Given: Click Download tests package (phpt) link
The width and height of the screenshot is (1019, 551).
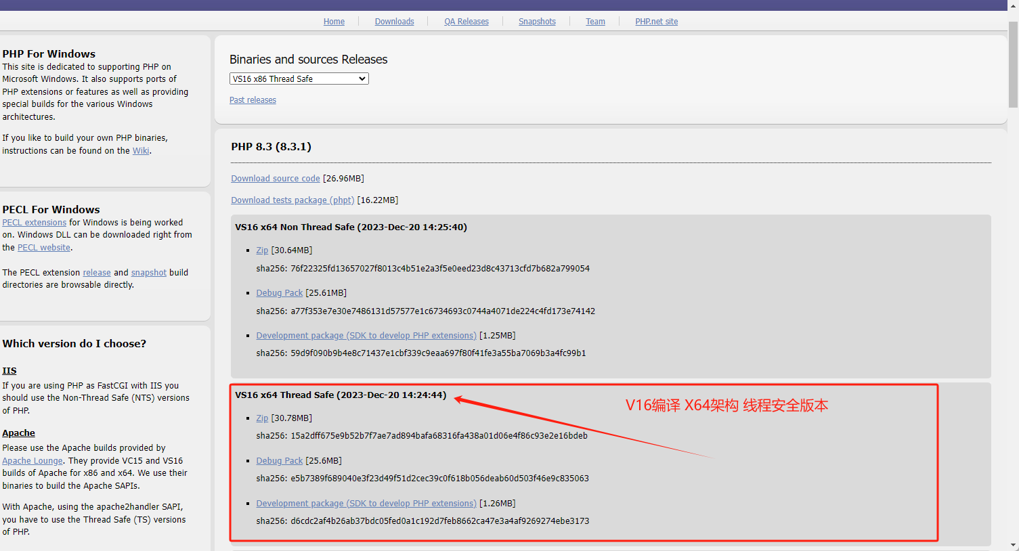Looking at the screenshot, I should (292, 200).
